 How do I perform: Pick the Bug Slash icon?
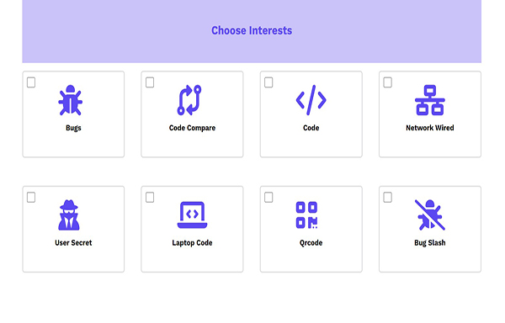430,214
